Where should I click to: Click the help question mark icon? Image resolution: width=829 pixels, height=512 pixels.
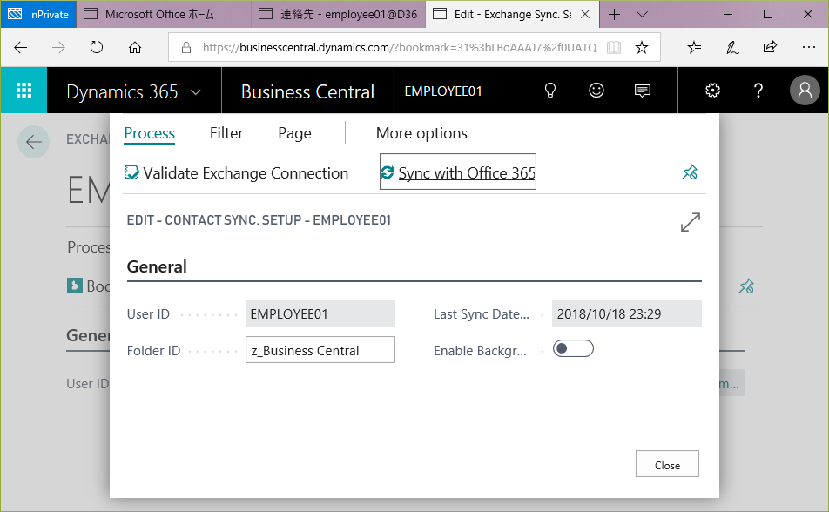click(x=758, y=91)
